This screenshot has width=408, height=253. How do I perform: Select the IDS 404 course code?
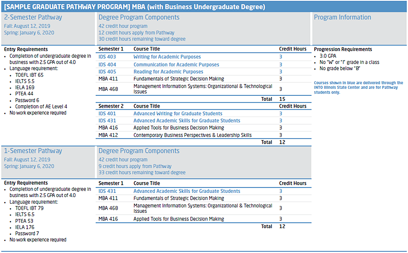(x=107, y=65)
